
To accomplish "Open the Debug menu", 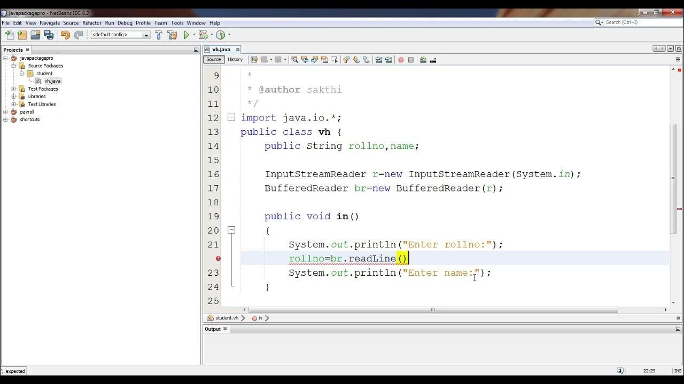I will tap(125, 23).
